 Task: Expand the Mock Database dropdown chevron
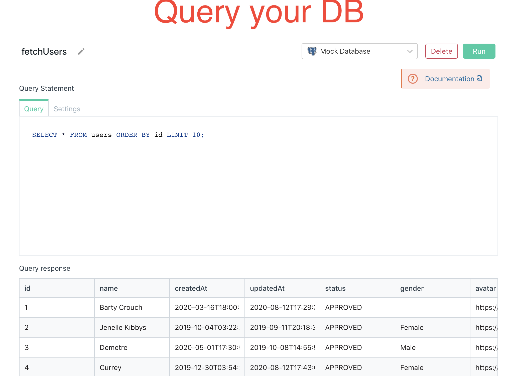[x=410, y=51]
